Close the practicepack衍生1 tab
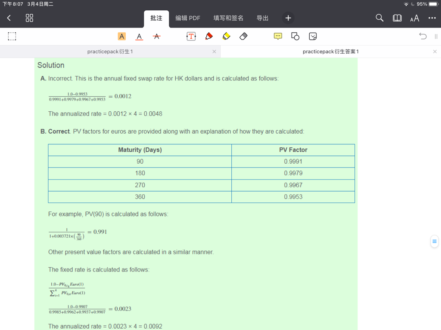 pos(214,52)
